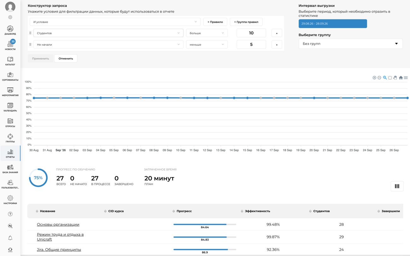Open the 'меньше' operator dropdown
Image resolution: width=410 pixels, height=256 pixels.
pos(207,44)
